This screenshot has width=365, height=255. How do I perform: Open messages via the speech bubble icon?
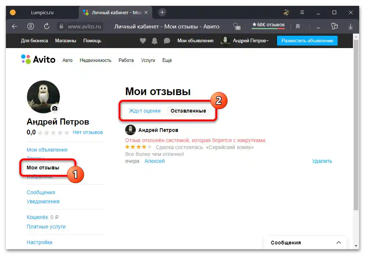(167, 41)
